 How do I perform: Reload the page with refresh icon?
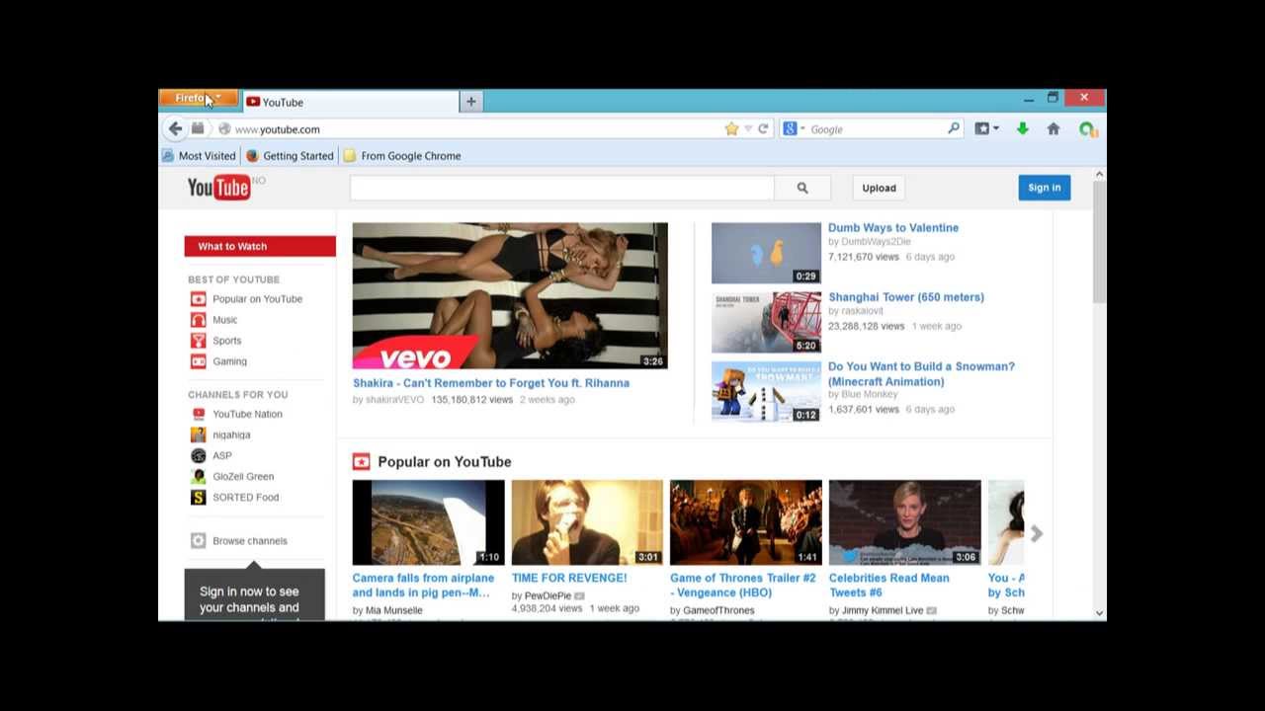(763, 129)
